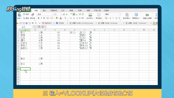The width and height of the screenshot is (174, 98).
Task: Click the decrease decimal places icon
Action: coord(119,18)
